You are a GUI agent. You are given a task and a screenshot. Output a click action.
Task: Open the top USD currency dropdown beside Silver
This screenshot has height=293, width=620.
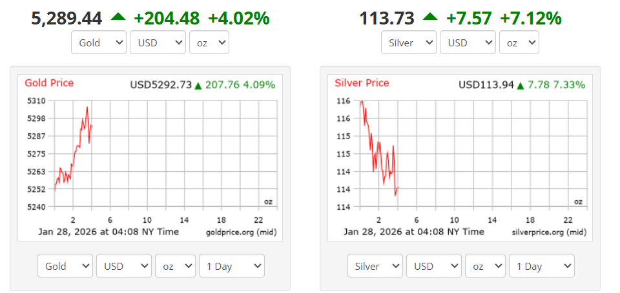468,43
